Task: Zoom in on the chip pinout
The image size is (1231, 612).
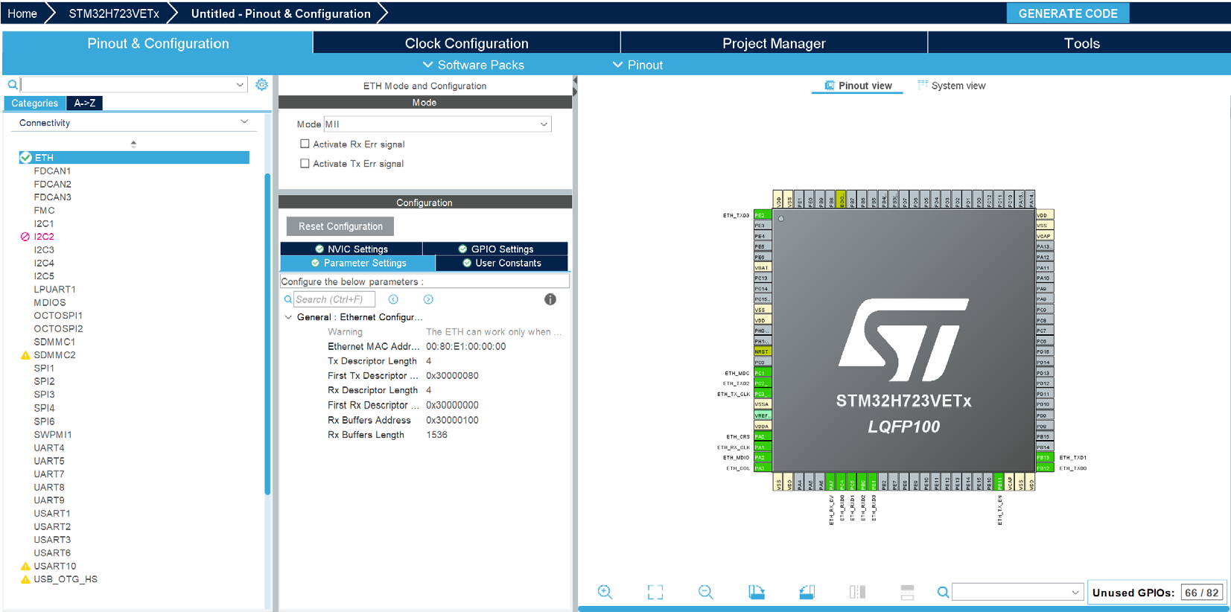Action: (x=605, y=592)
